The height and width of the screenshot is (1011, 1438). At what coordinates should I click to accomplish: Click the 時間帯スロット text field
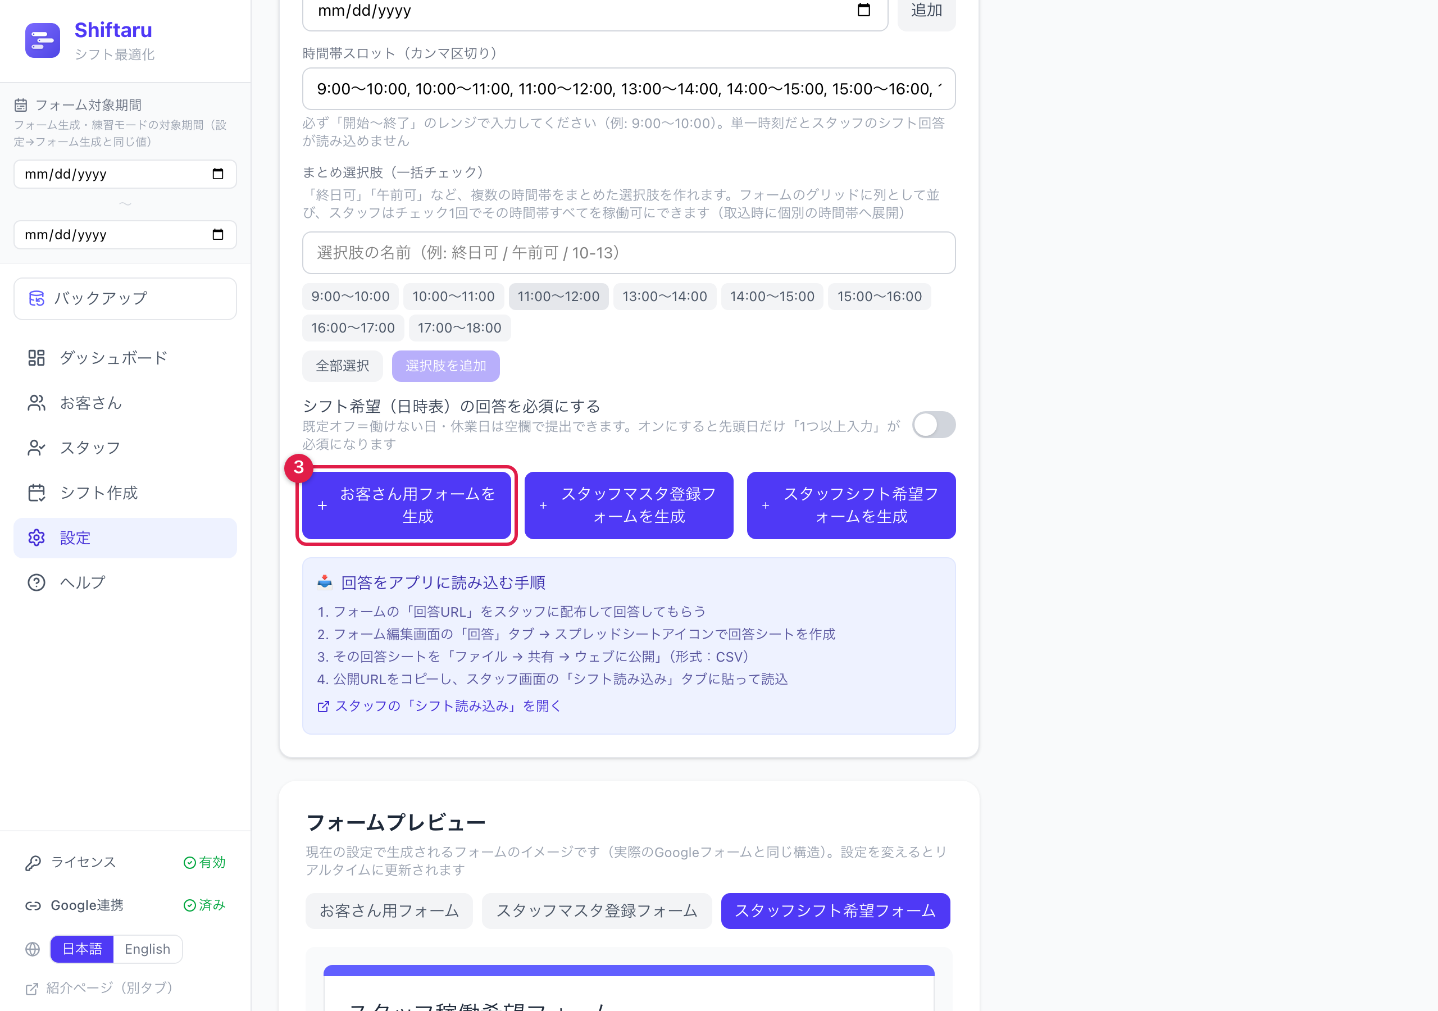point(629,89)
